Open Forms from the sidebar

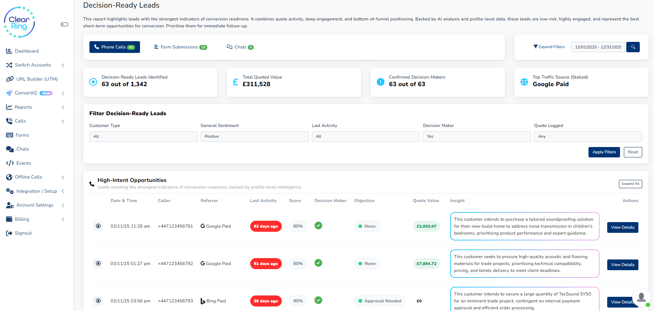coord(22,135)
